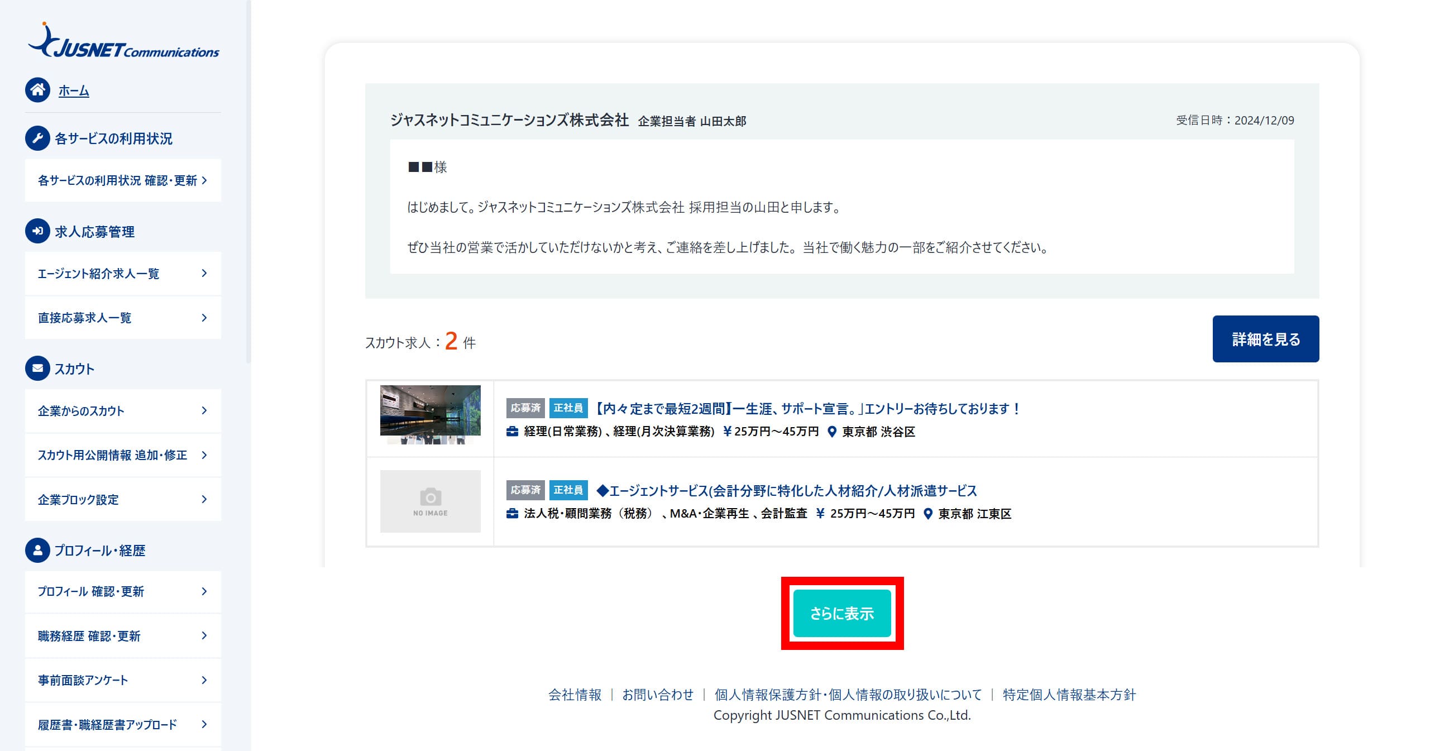Screen dimensions: 1430x751
Task: Open the ホーム link
Action: pyautogui.click(x=74, y=90)
